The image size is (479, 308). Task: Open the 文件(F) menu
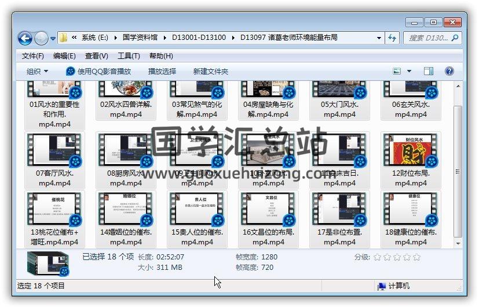point(32,55)
